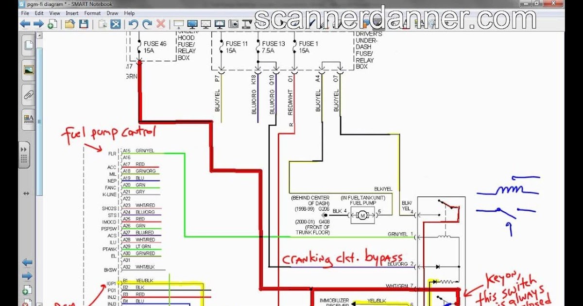583x306 pixels.
Task: Open the View menu
Action: [x=55, y=13]
